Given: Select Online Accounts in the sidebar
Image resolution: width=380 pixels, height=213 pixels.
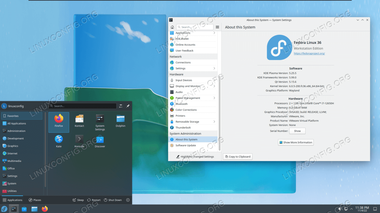Looking at the screenshot, I should (x=193, y=45).
